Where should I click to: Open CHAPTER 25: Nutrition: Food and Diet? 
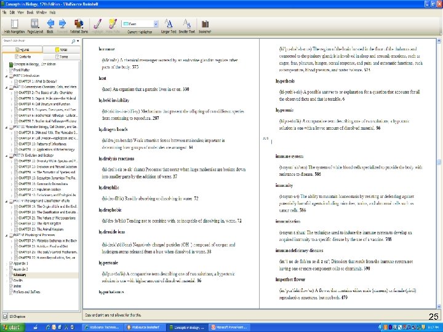click(x=43, y=247)
